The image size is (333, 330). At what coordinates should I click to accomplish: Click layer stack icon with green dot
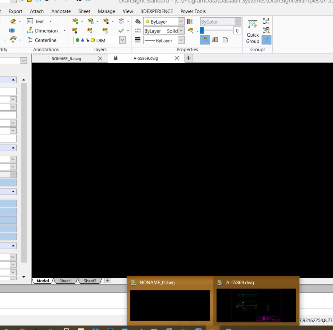click(x=75, y=21)
